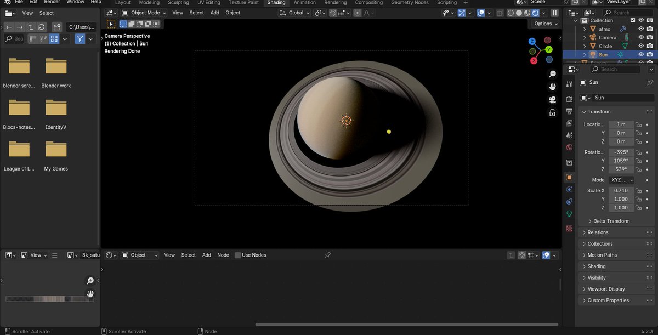Viewport: 658px width, 335px height.
Task: Open the node editor Node menu
Action: tap(223, 255)
